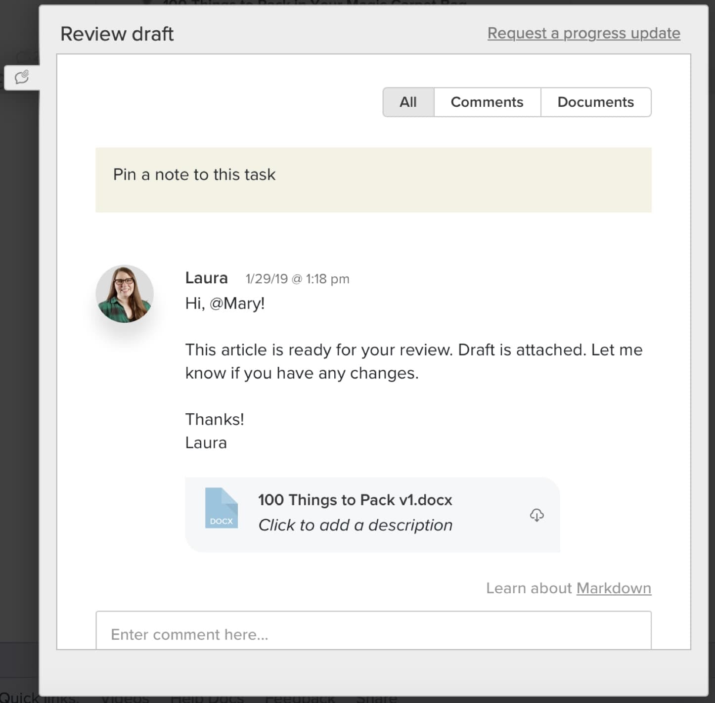This screenshot has height=703, width=715.
Task: Download the 100 Things to Pack file
Action: 536,515
